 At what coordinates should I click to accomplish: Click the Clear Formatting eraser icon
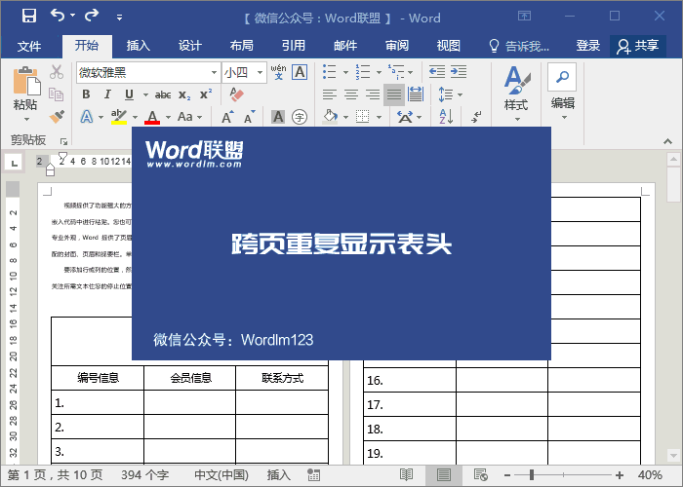click(x=236, y=94)
